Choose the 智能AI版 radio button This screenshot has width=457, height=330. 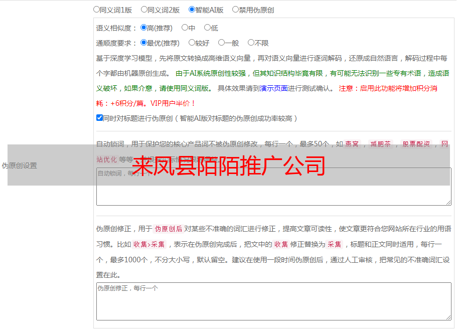tap(192, 9)
